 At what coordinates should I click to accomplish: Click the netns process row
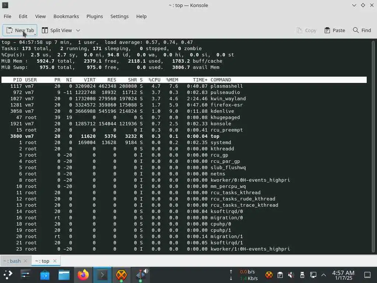point(184,174)
